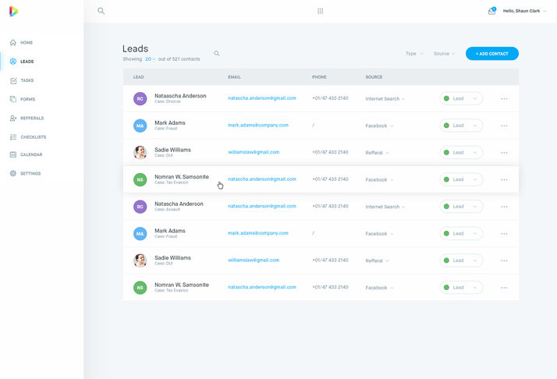Click the search icon beside contacts count
Viewport: 557px width, 379px height.
(x=217, y=54)
